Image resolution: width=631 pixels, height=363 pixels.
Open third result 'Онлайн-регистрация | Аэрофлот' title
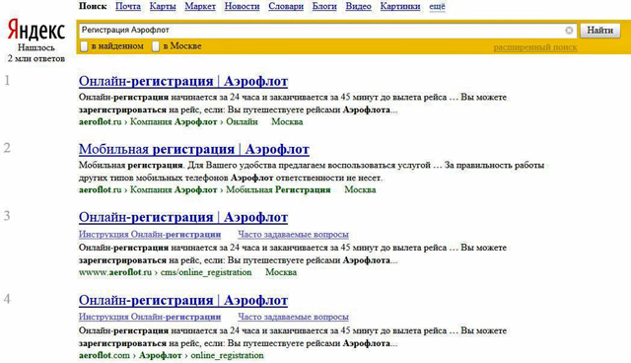point(183,217)
